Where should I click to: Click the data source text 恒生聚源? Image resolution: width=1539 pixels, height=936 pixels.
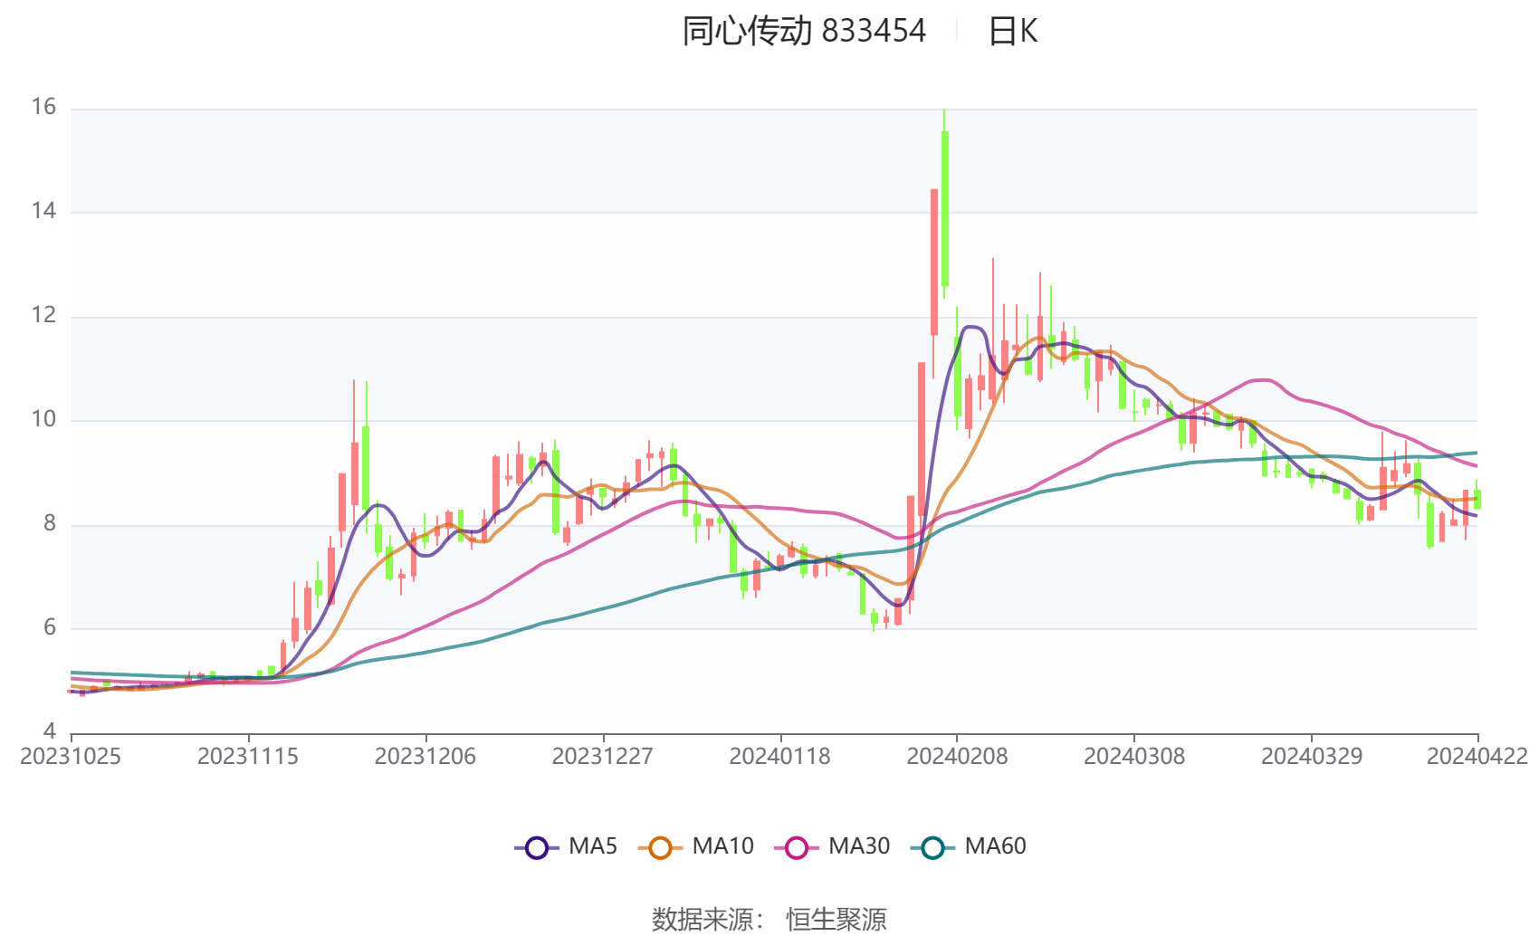click(836, 920)
